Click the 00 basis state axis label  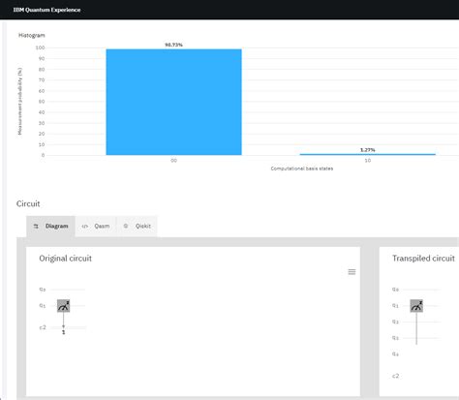pos(173,161)
